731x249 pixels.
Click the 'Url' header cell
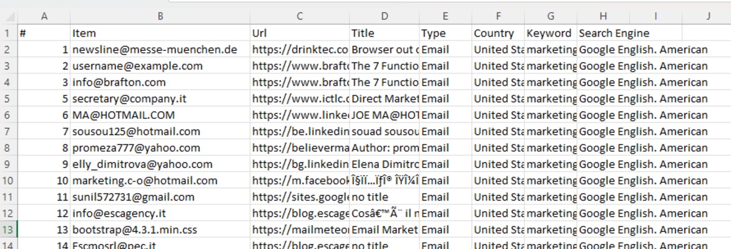pos(300,33)
